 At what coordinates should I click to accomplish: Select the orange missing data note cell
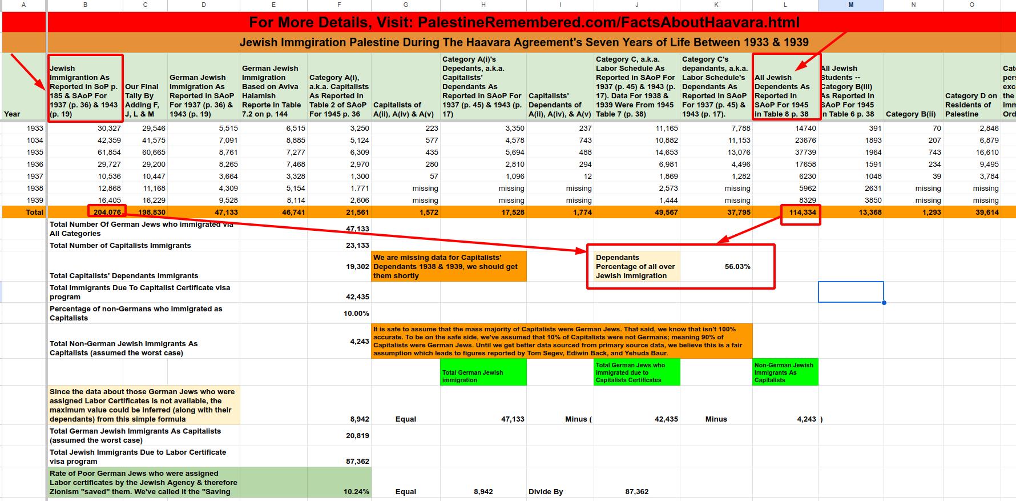click(449, 267)
